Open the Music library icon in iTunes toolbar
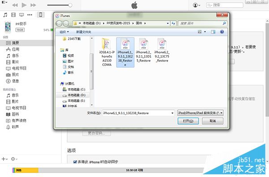The image size is (269, 177). coord(5,15)
